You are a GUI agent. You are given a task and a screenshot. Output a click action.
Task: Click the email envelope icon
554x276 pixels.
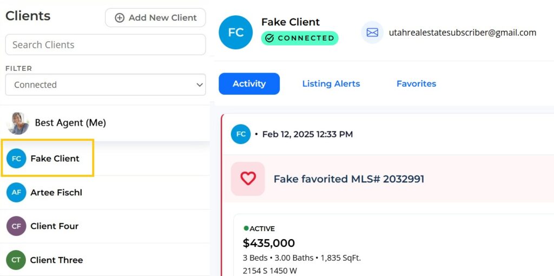(372, 32)
